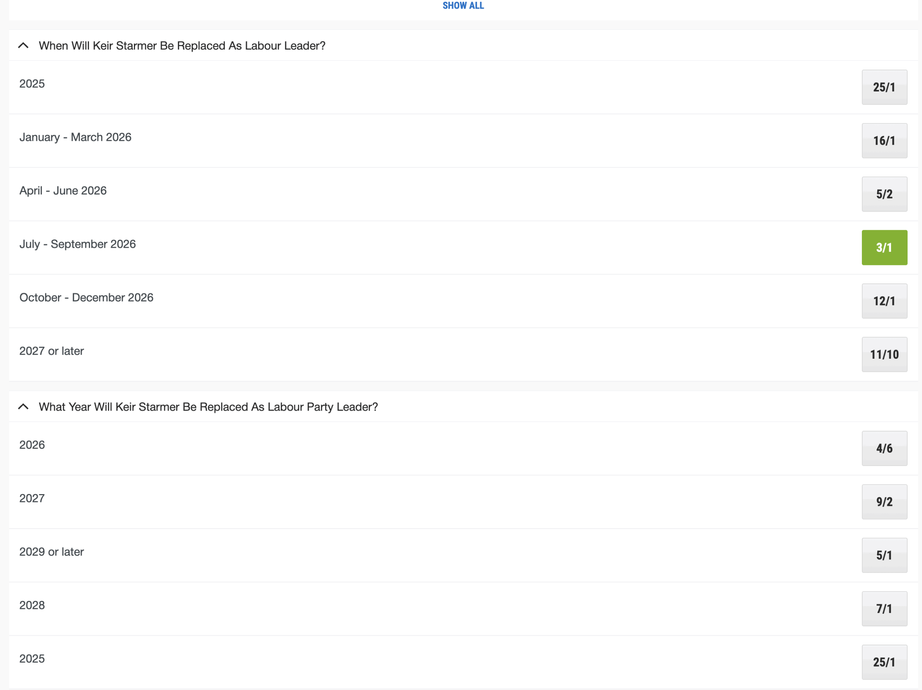Image resolution: width=922 pixels, height=690 pixels.
Task: Click the 'What Year Will Keir Starmer' heading text
Action: click(x=208, y=407)
